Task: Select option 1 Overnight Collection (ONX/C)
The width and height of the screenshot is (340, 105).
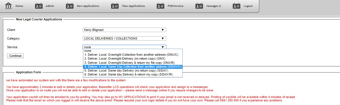Action: (133, 55)
